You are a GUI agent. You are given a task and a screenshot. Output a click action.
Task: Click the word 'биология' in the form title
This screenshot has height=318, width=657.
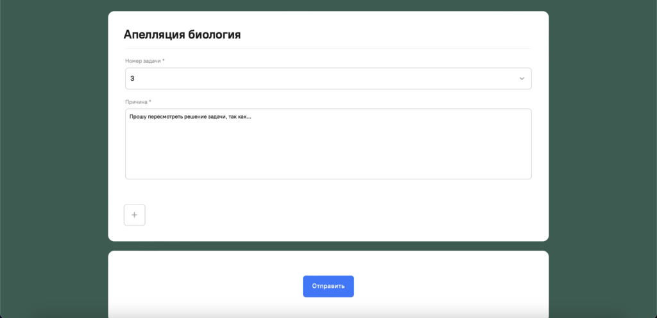click(x=214, y=35)
